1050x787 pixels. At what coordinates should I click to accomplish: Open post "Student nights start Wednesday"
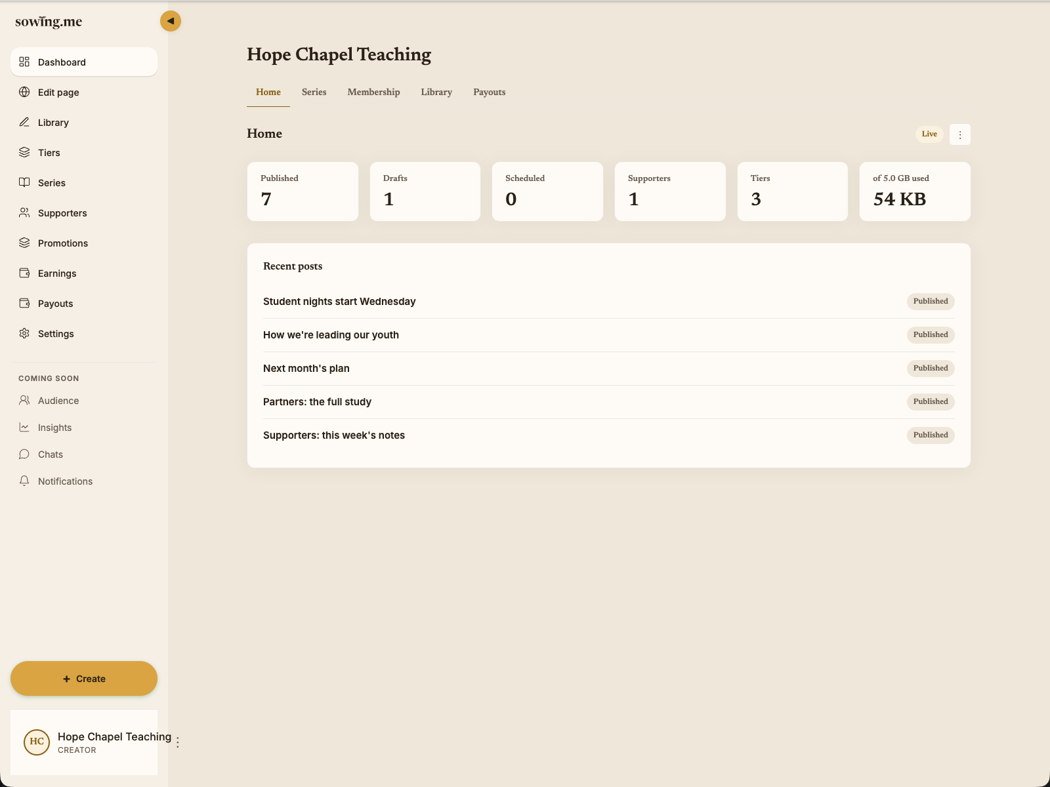coord(339,302)
